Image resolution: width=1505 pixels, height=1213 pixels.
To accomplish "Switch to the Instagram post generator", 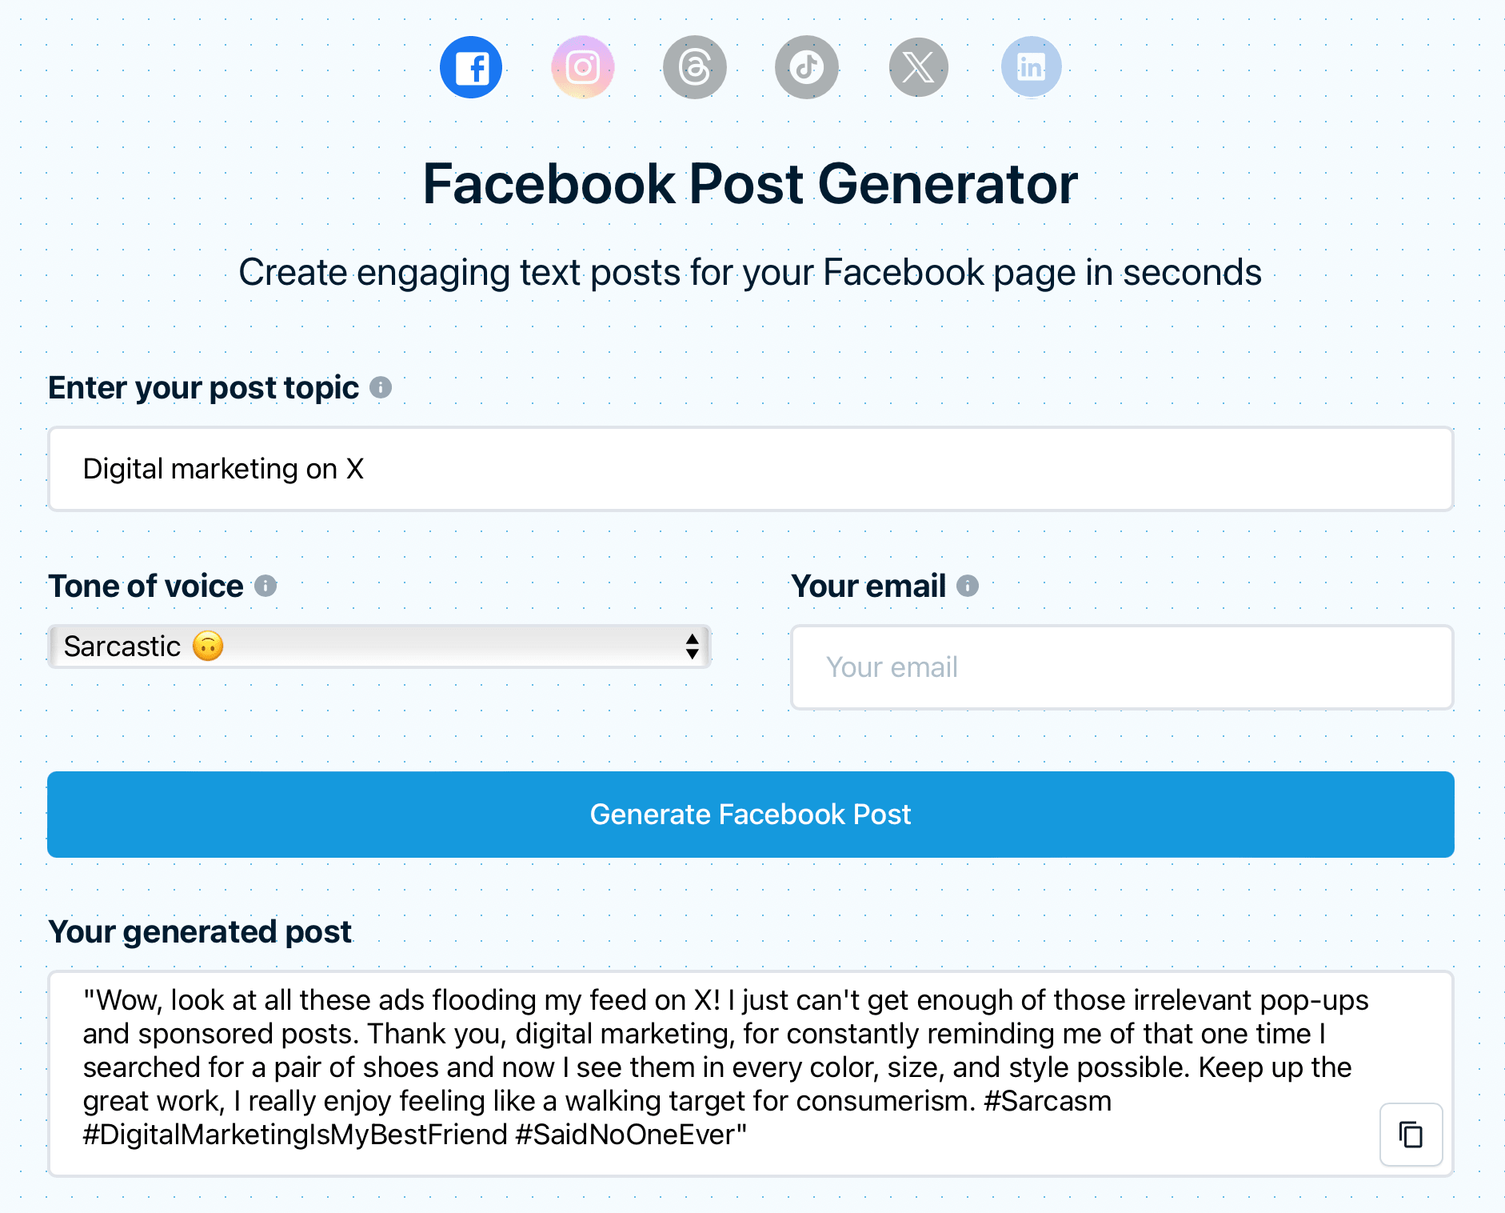I will click(x=583, y=67).
